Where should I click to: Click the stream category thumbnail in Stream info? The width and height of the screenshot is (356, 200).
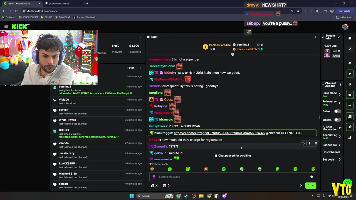(x=327, y=53)
